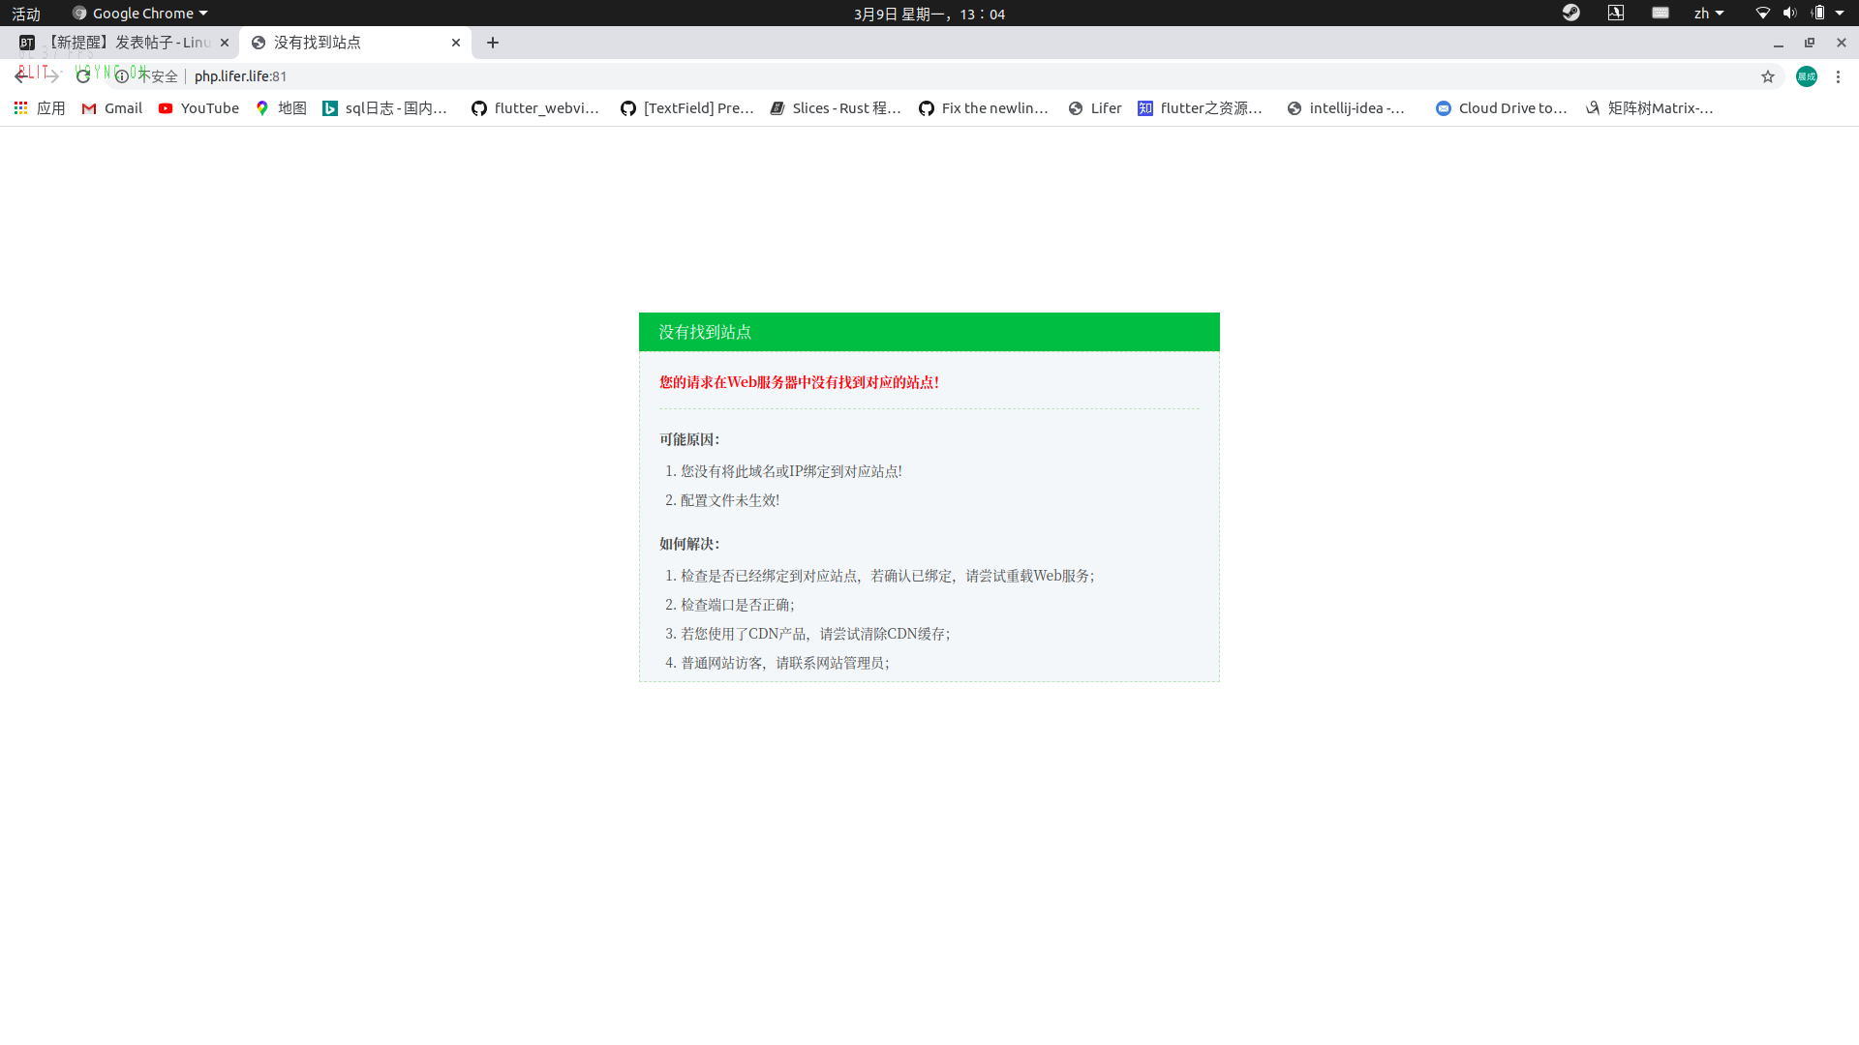Image resolution: width=1859 pixels, height=1045 pixels.
Task: Click the Not secure site info icon
Action: (x=122, y=76)
